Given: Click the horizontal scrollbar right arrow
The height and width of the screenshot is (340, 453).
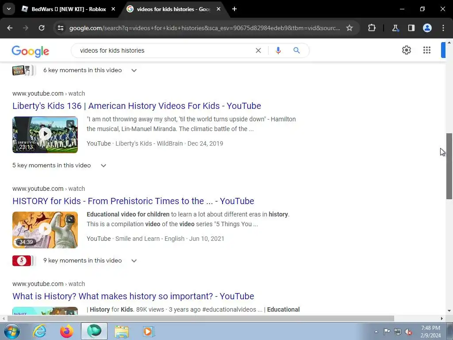Looking at the screenshot, I should tap(442, 318).
